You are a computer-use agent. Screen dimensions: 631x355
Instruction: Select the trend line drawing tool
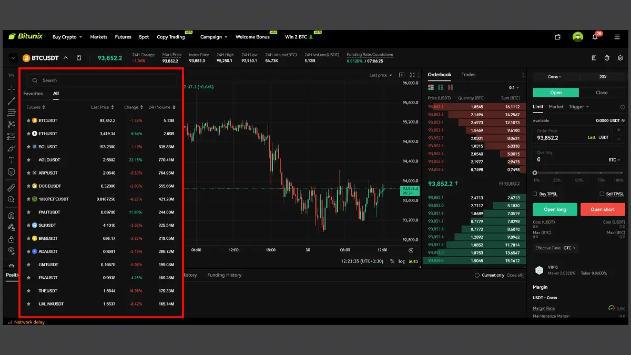click(11, 100)
